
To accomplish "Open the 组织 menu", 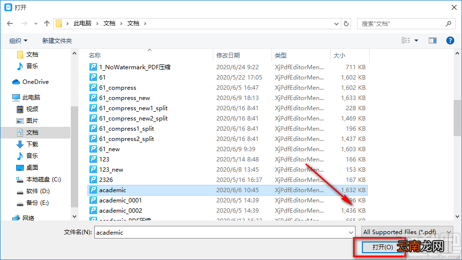I will [x=18, y=40].
